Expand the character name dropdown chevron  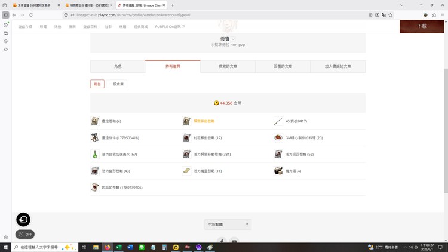point(233,39)
